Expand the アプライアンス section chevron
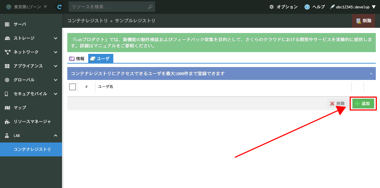This screenshot has width=380, height=188. 55,66
